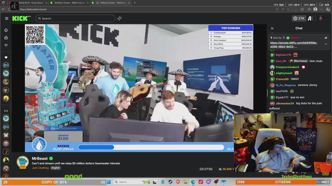Open BigDabs710 user in chat
The width and height of the screenshot is (332, 186).
click(x=283, y=55)
